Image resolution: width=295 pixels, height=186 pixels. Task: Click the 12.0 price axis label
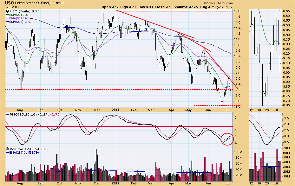237,11
